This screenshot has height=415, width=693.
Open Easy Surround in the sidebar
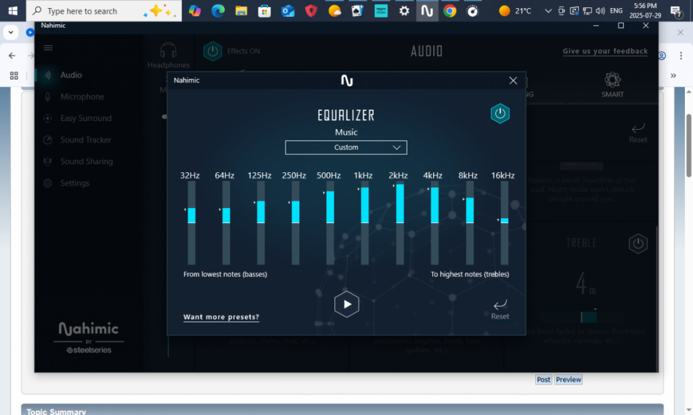[x=86, y=118]
